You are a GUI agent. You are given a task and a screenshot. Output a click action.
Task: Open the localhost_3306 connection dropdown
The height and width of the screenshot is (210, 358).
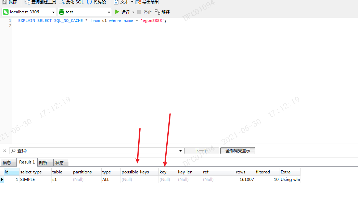(53, 12)
